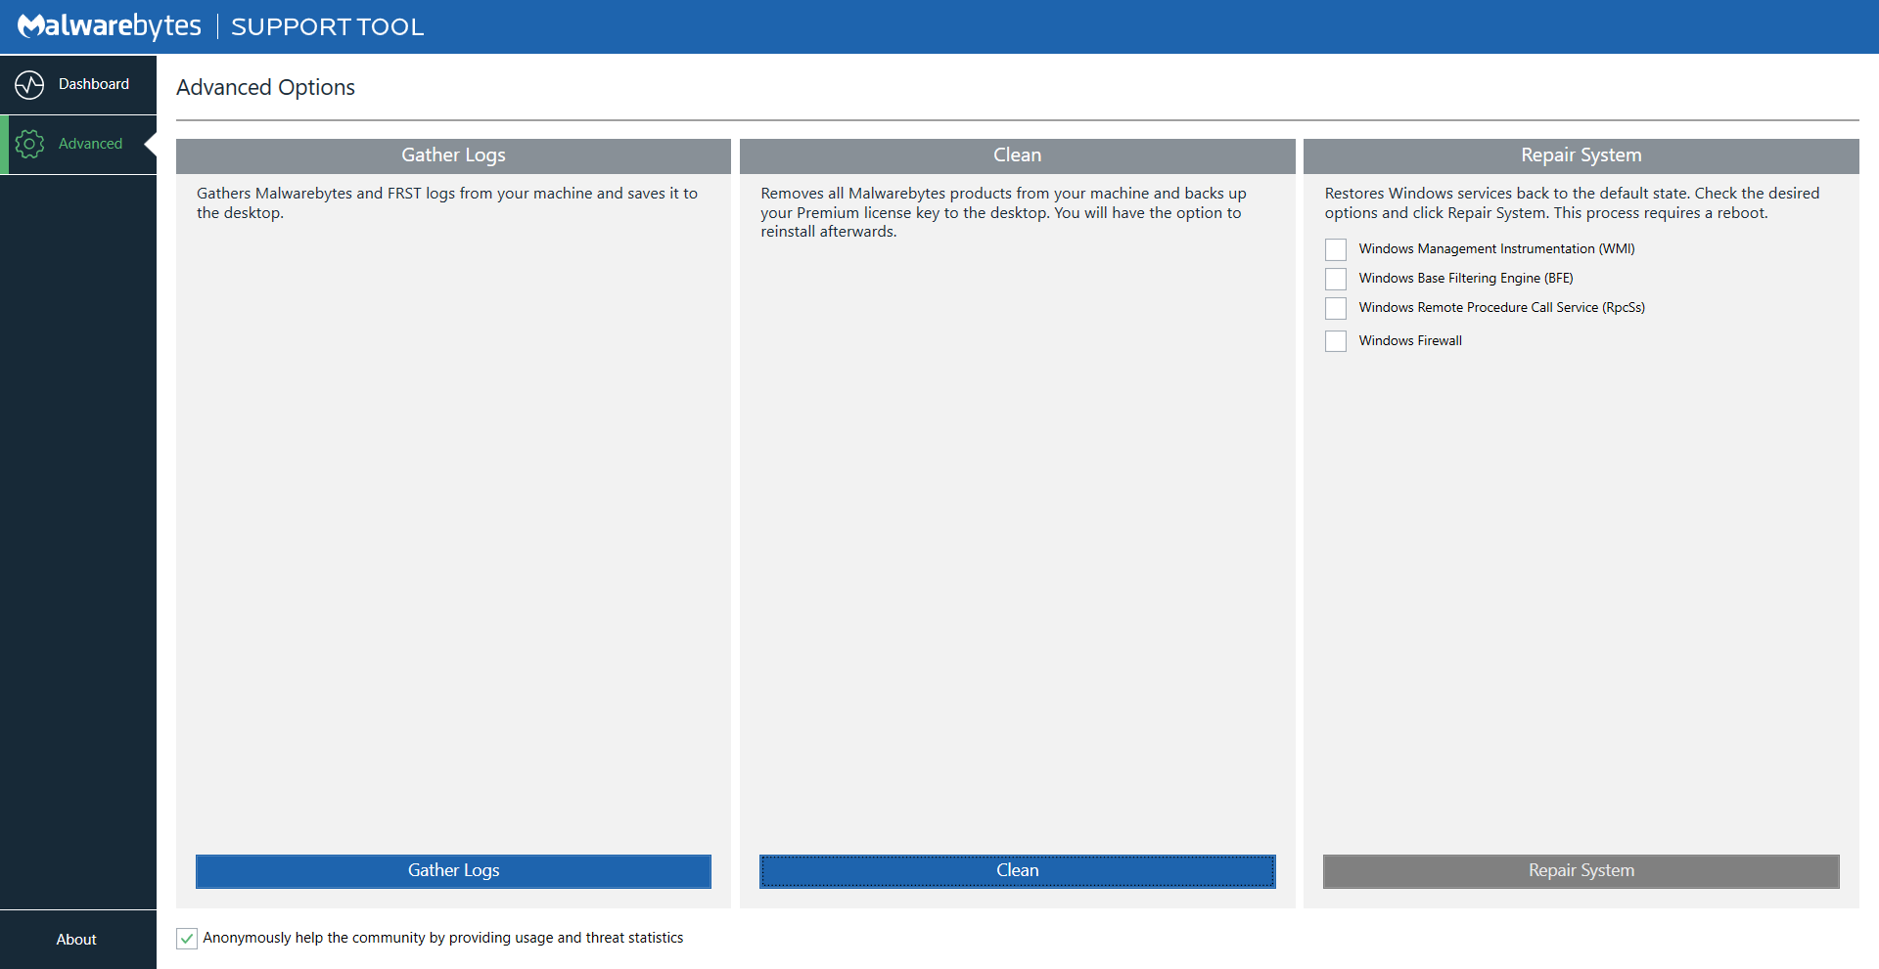Click the Anonymously help the community label
Viewport: 1879px width, 969px height.
click(443, 938)
